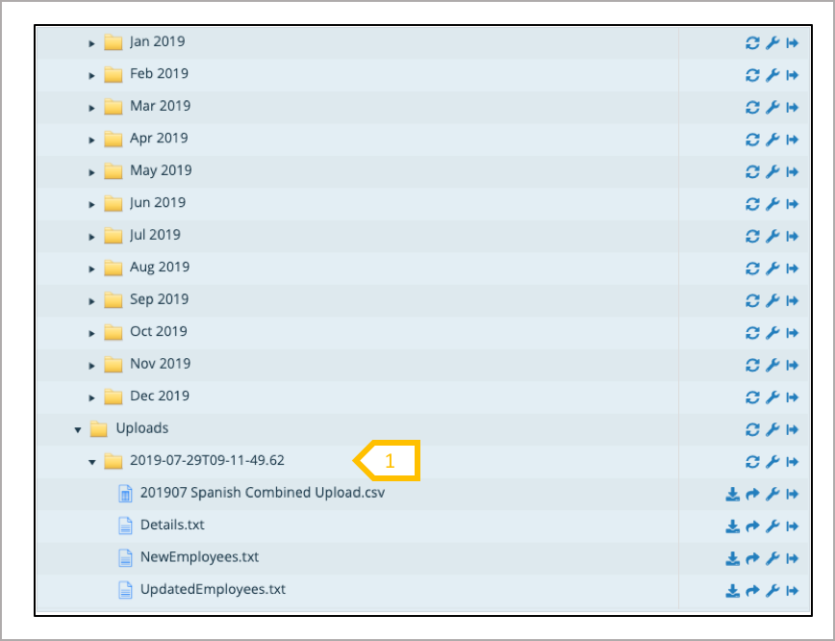Click the wrench icon for Jun 2019
This screenshot has width=835, height=641.
point(772,204)
